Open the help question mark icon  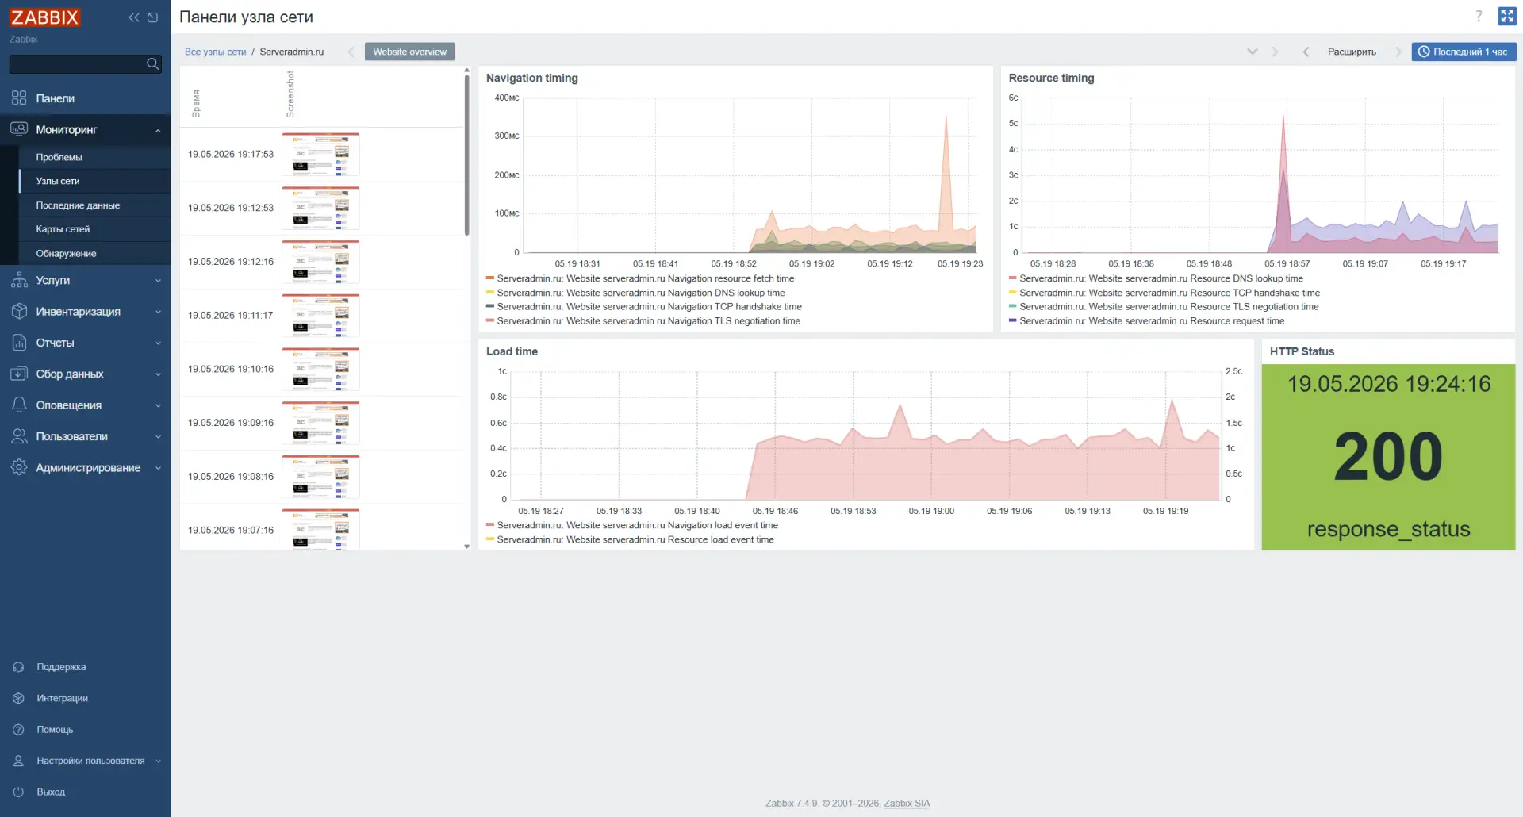click(1479, 17)
